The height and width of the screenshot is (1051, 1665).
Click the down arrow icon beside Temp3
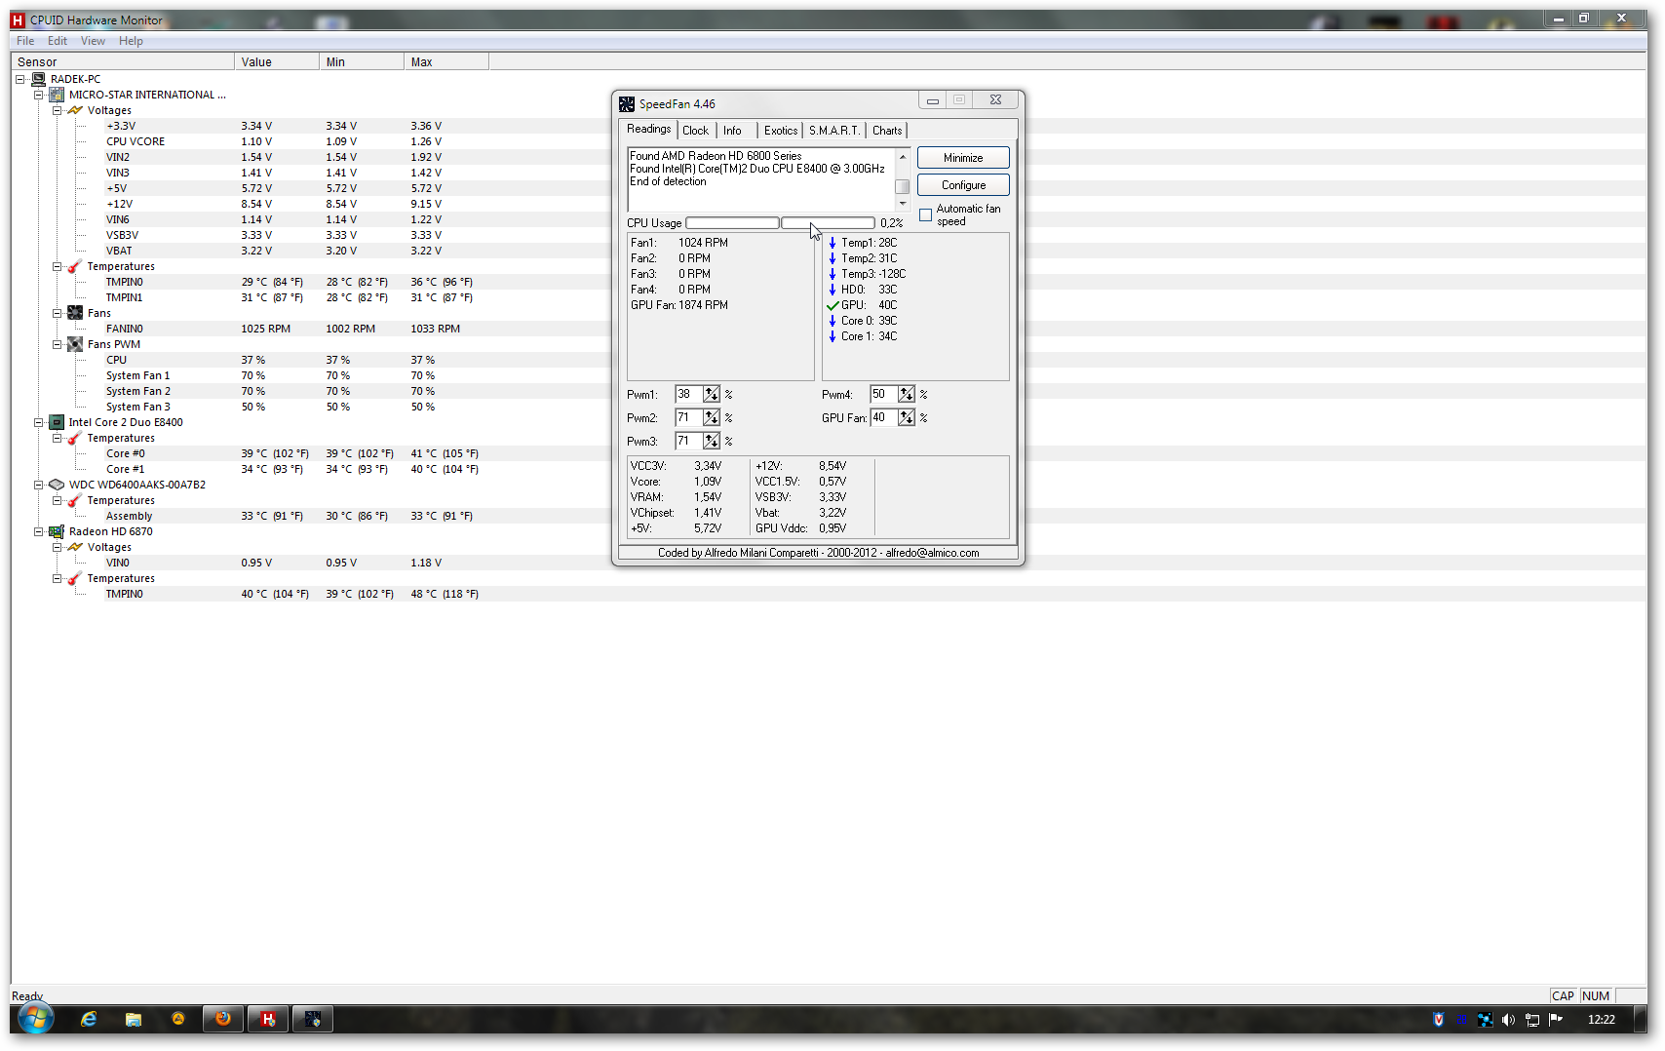pos(832,274)
